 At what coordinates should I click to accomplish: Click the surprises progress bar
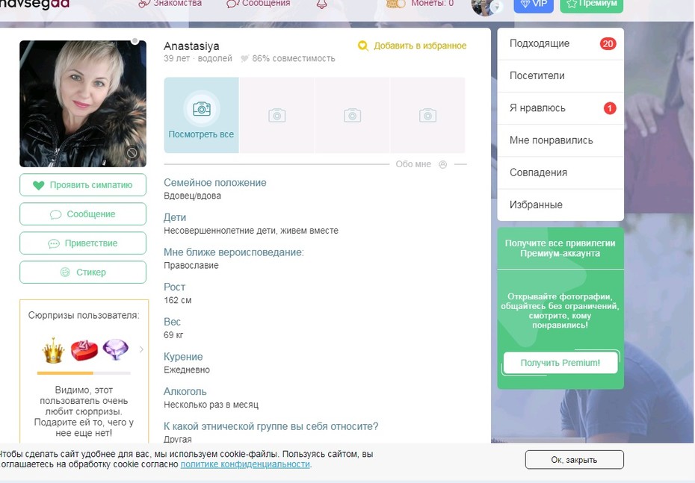coord(84,373)
